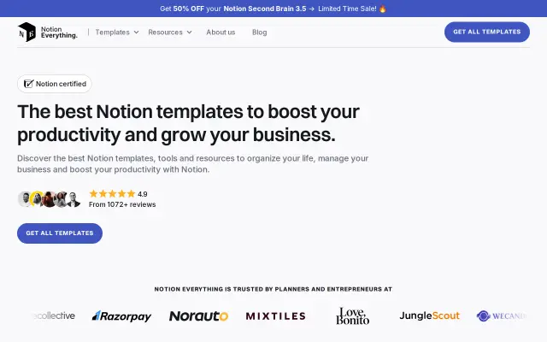
Task: Click 'From 1072+ reviews' text
Action: pos(122,204)
